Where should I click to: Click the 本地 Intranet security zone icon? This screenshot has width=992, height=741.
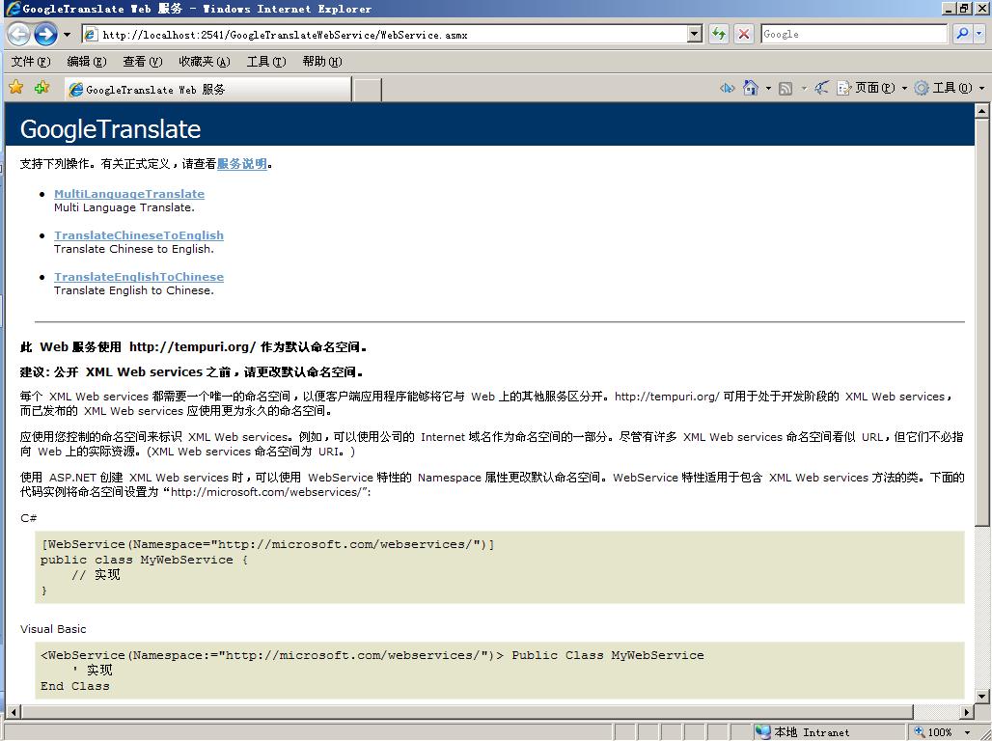(763, 732)
